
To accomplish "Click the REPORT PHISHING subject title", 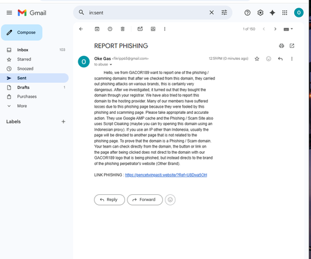I will point(121,46).
